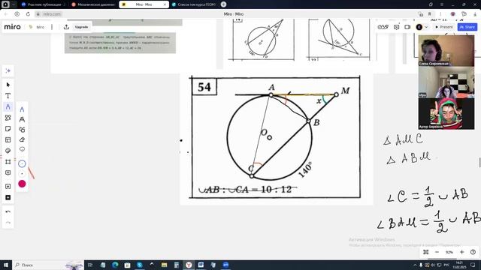The width and height of the screenshot is (481, 270).
Task: Open the Windows Start menu
Action: click(6, 265)
